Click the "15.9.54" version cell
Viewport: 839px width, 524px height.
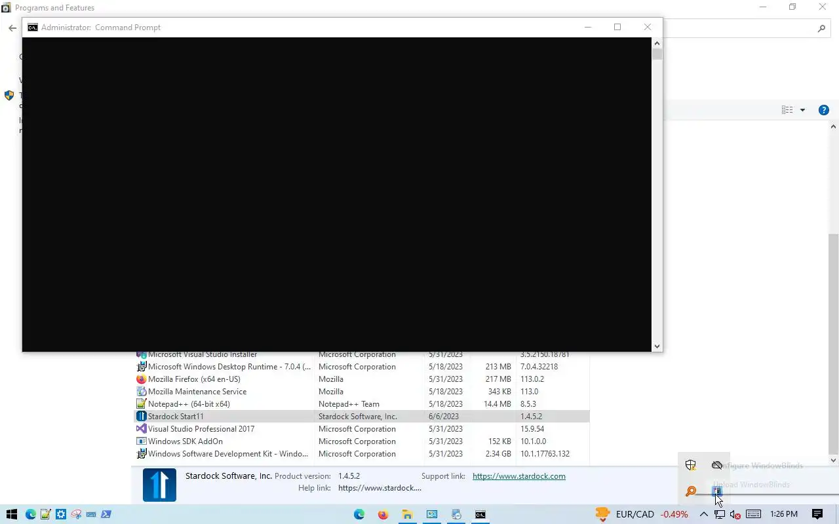[x=532, y=429]
